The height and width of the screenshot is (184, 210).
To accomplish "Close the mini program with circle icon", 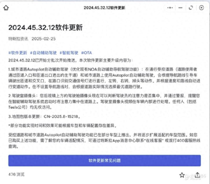I will [201, 8].
